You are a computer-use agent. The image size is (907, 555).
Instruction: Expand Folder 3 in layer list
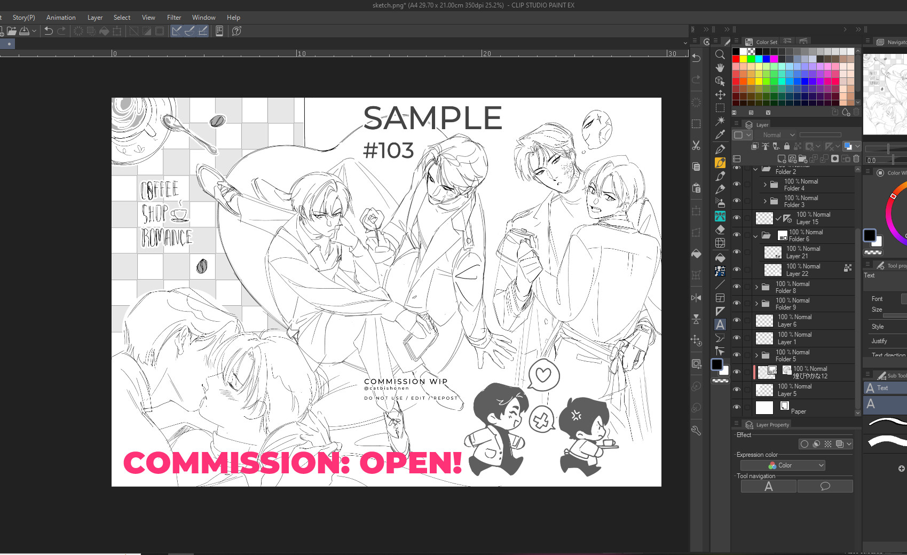pyautogui.click(x=765, y=201)
